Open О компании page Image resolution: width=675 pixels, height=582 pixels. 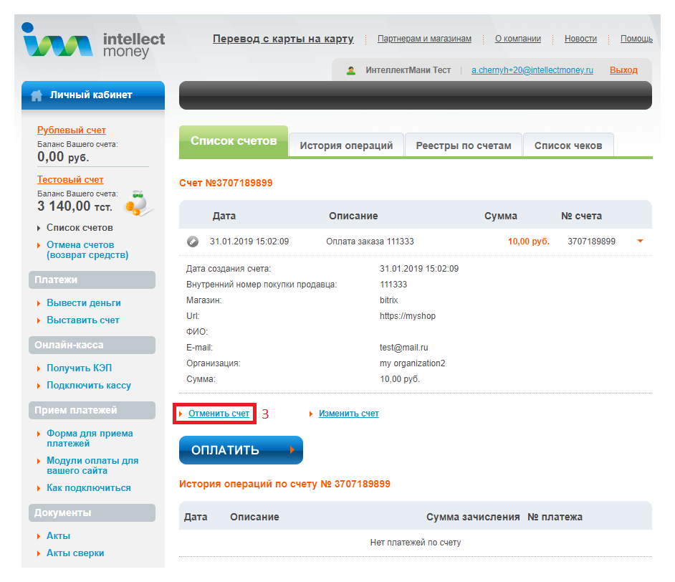coord(517,39)
